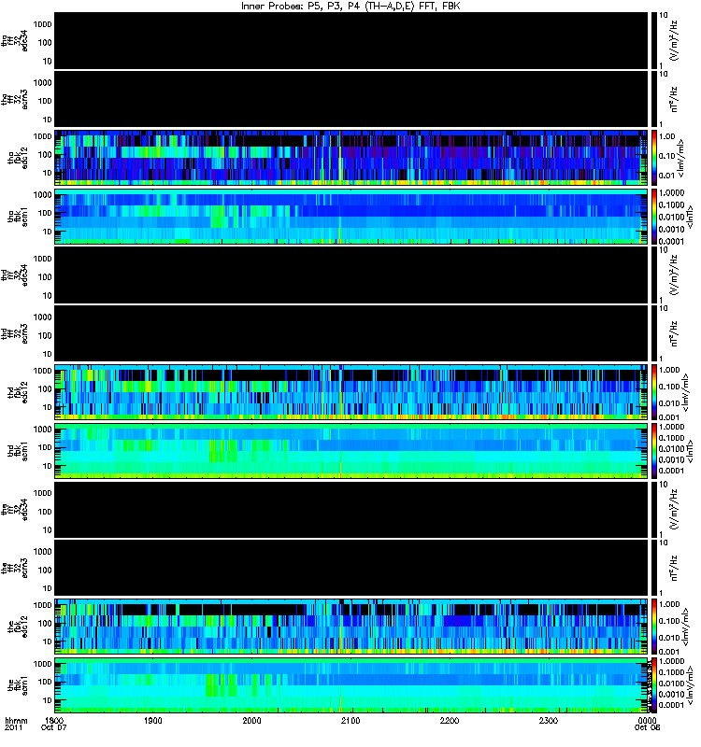Click the empty thd fff 32 scm3 panel
701x747 pixels.
351,333
